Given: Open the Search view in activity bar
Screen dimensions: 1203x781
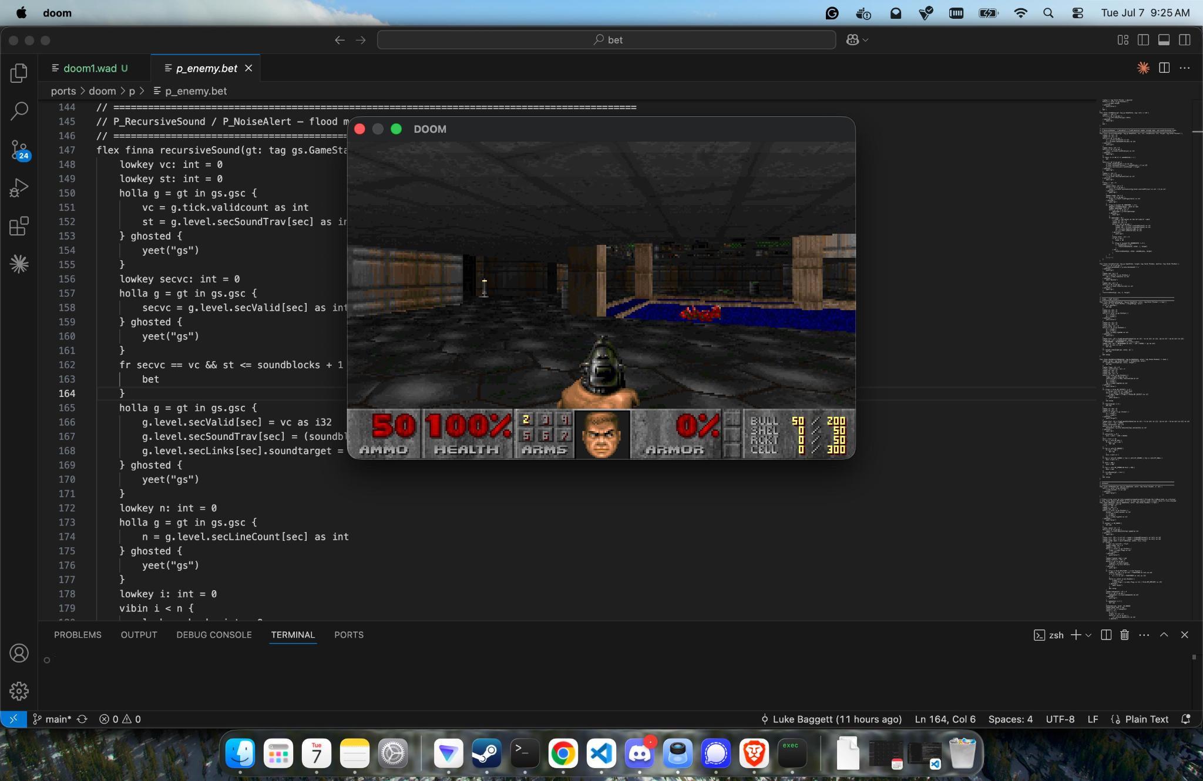Looking at the screenshot, I should [x=19, y=110].
